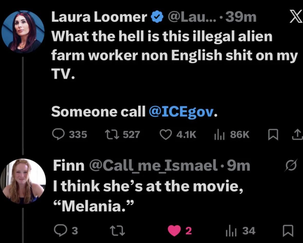Share Laura Loomer's tweet
Image resolution: width=303 pixels, height=243 pixels.
[x=297, y=134]
